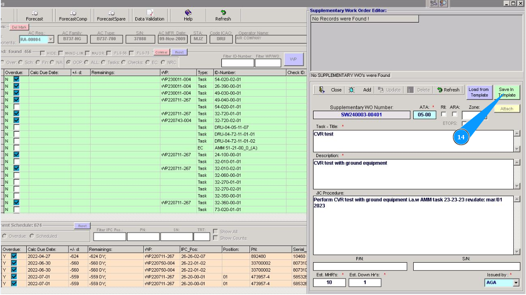Click the ForecastComp toolbar icon
526x295 pixels.
(x=73, y=15)
